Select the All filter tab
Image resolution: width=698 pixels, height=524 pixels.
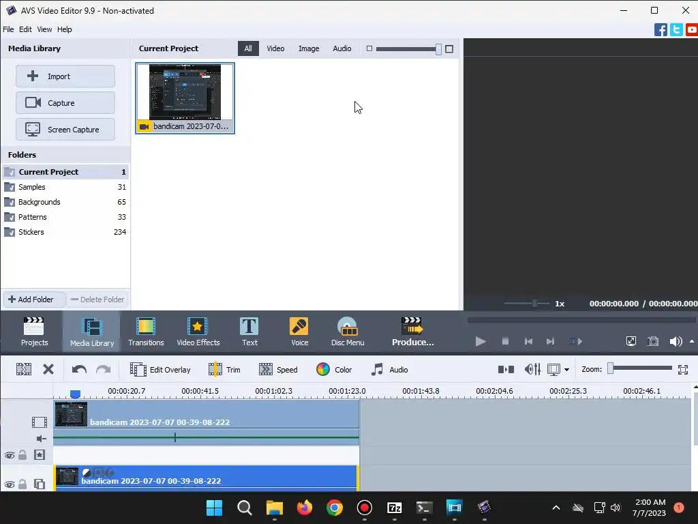pyautogui.click(x=248, y=48)
